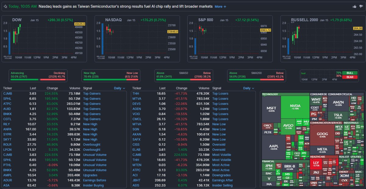Click the thumbs up icon on the headline

pos(354,6)
